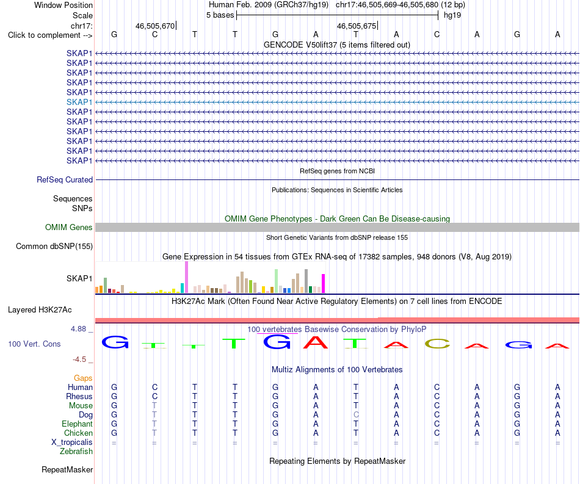The width and height of the screenshot is (580, 484).
Task: Click the tall violet bar in GTEx chart
Action: [x=186, y=277]
